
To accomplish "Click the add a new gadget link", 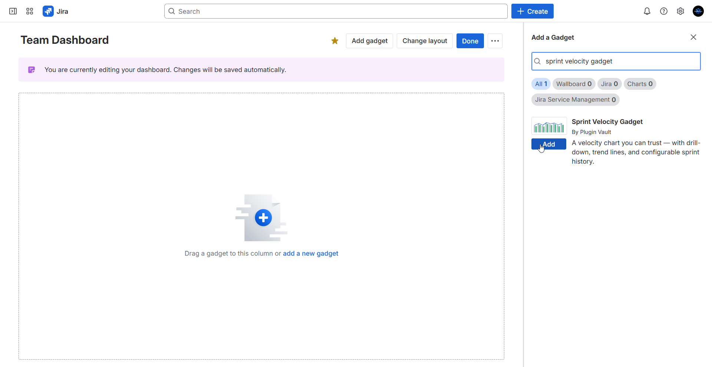I will click(310, 253).
